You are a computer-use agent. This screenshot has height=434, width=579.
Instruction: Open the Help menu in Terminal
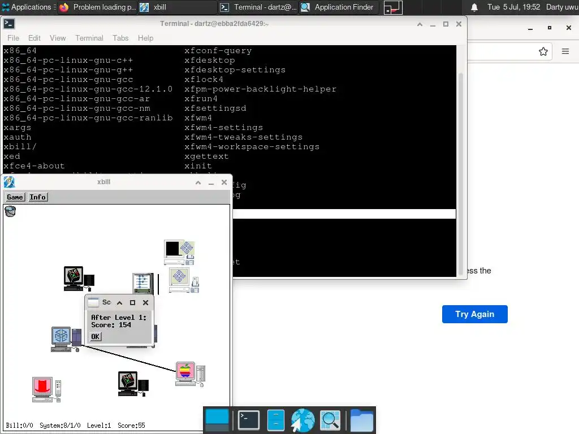point(145,38)
